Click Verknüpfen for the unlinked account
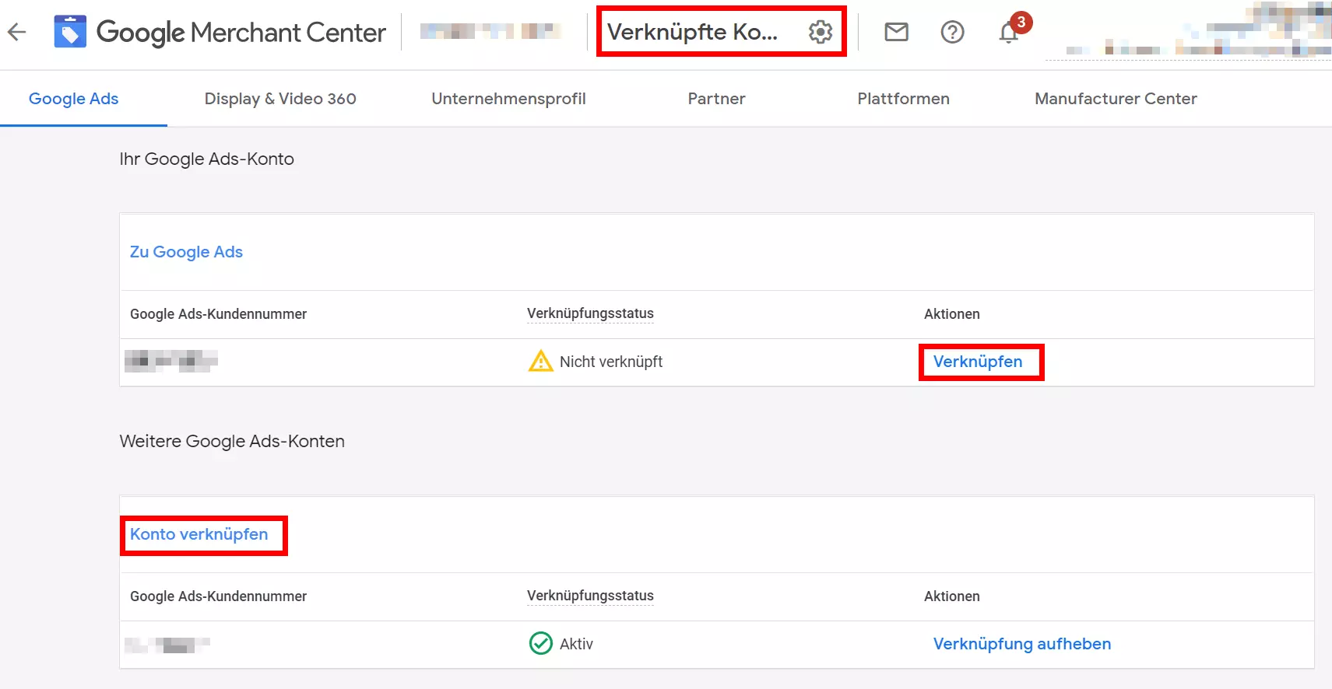The width and height of the screenshot is (1332, 689). 978,362
